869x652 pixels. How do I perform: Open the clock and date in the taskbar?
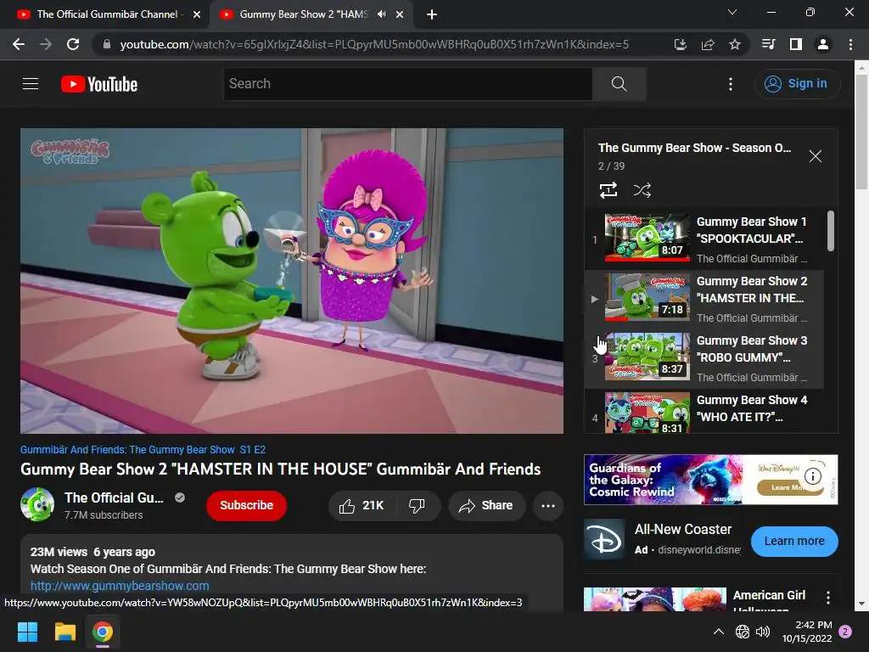pos(807,632)
